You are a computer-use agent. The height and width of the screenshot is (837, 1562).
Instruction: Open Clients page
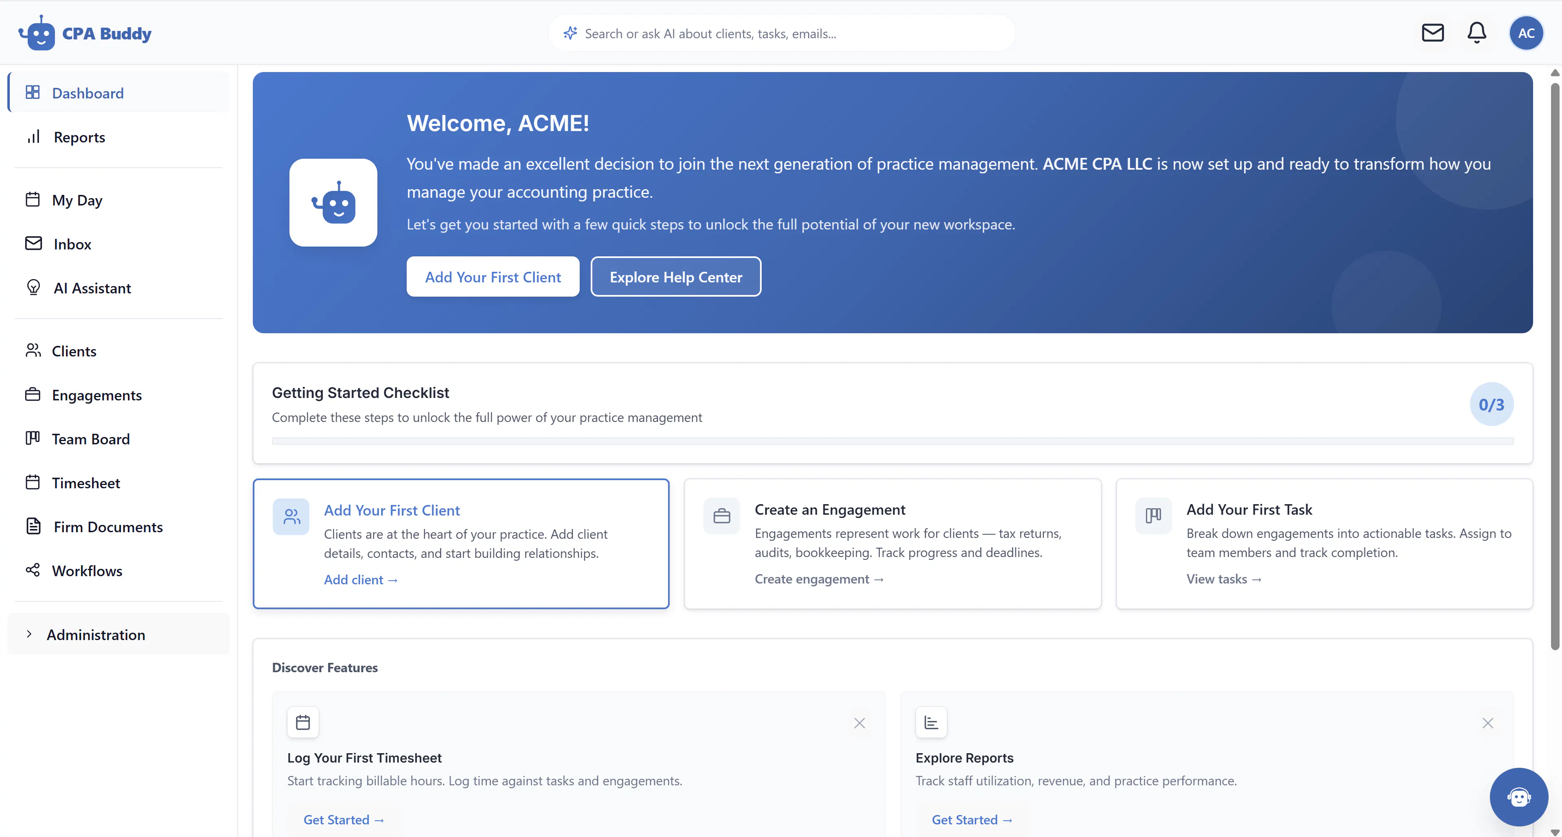point(119,351)
